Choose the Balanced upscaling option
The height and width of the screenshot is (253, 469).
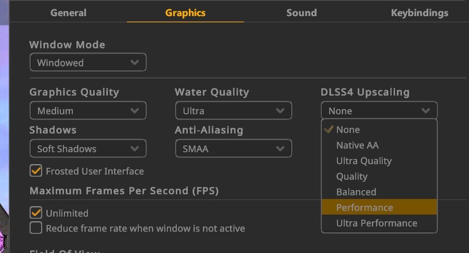click(379, 192)
